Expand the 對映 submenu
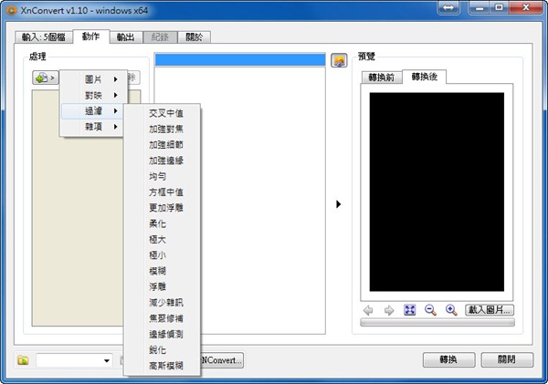Screen dimensions: 548x384 tap(94, 95)
